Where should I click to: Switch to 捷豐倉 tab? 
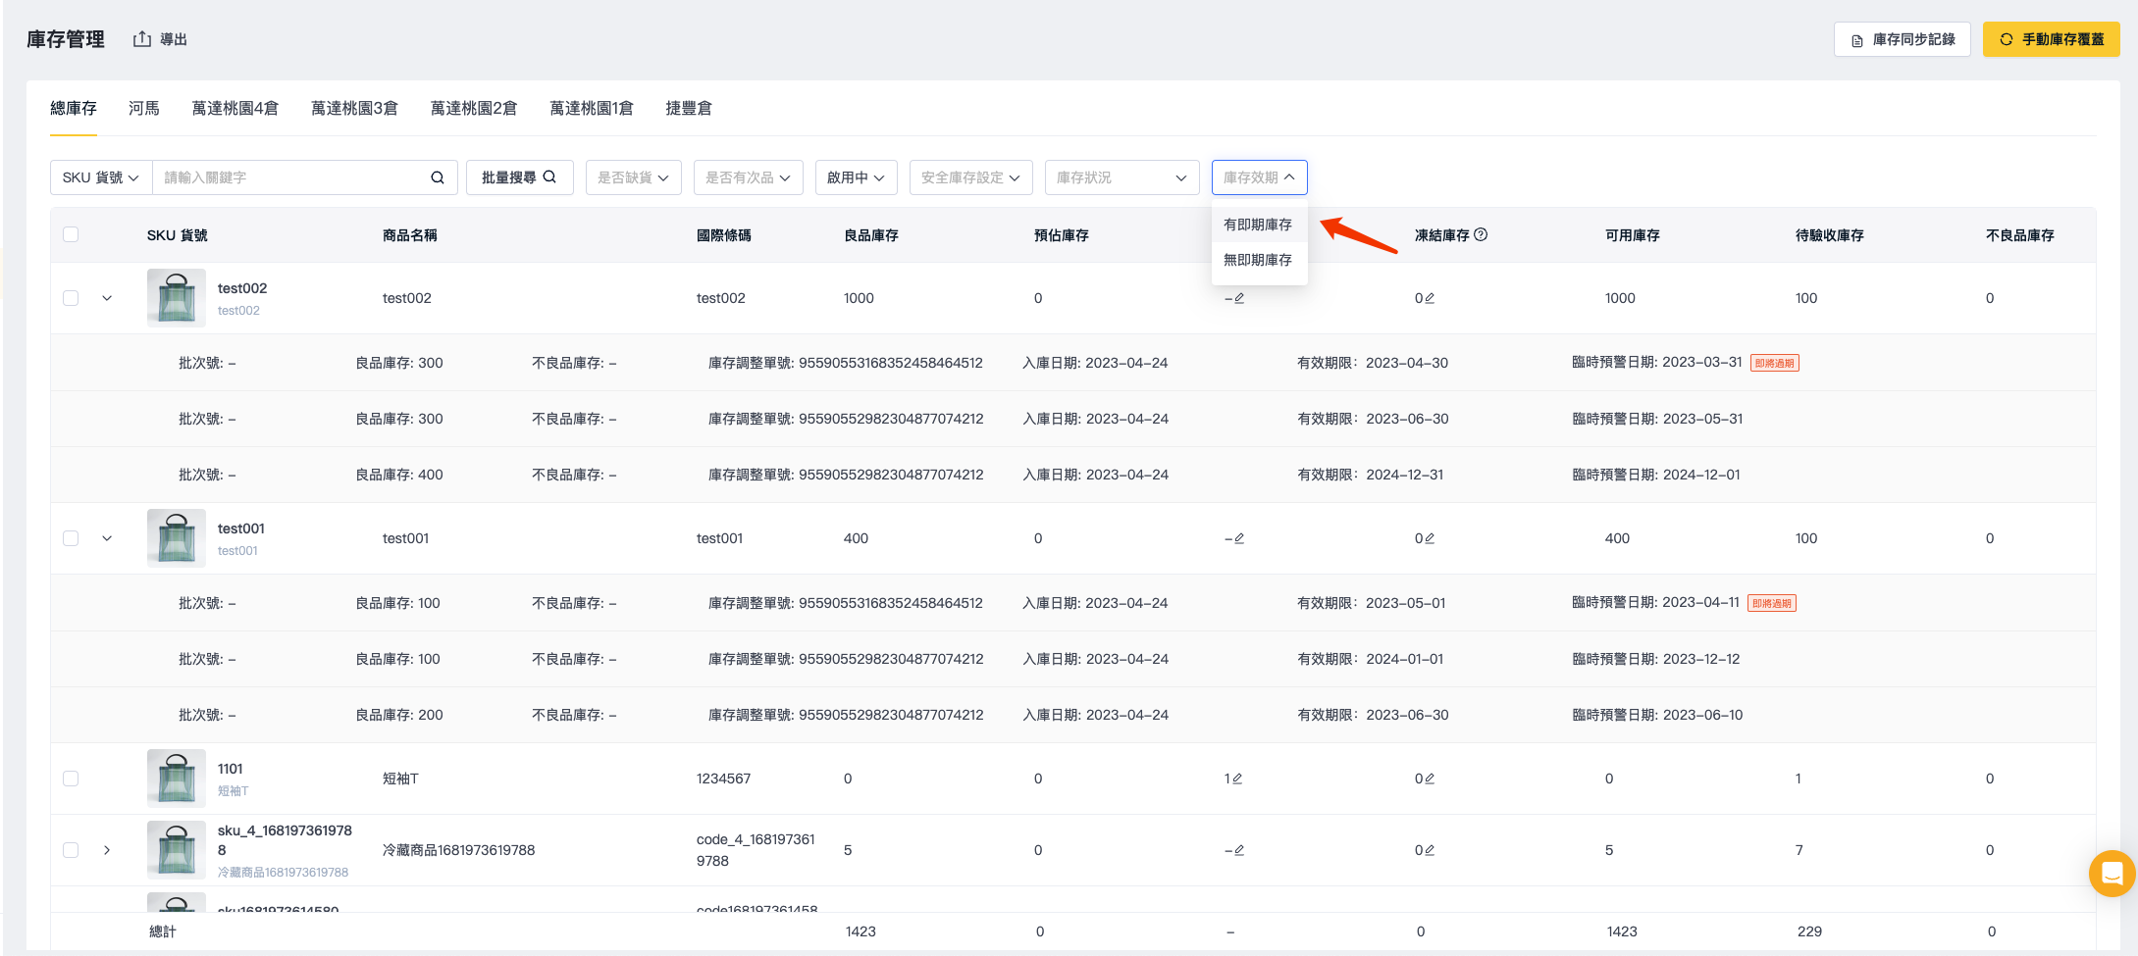point(689,108)
